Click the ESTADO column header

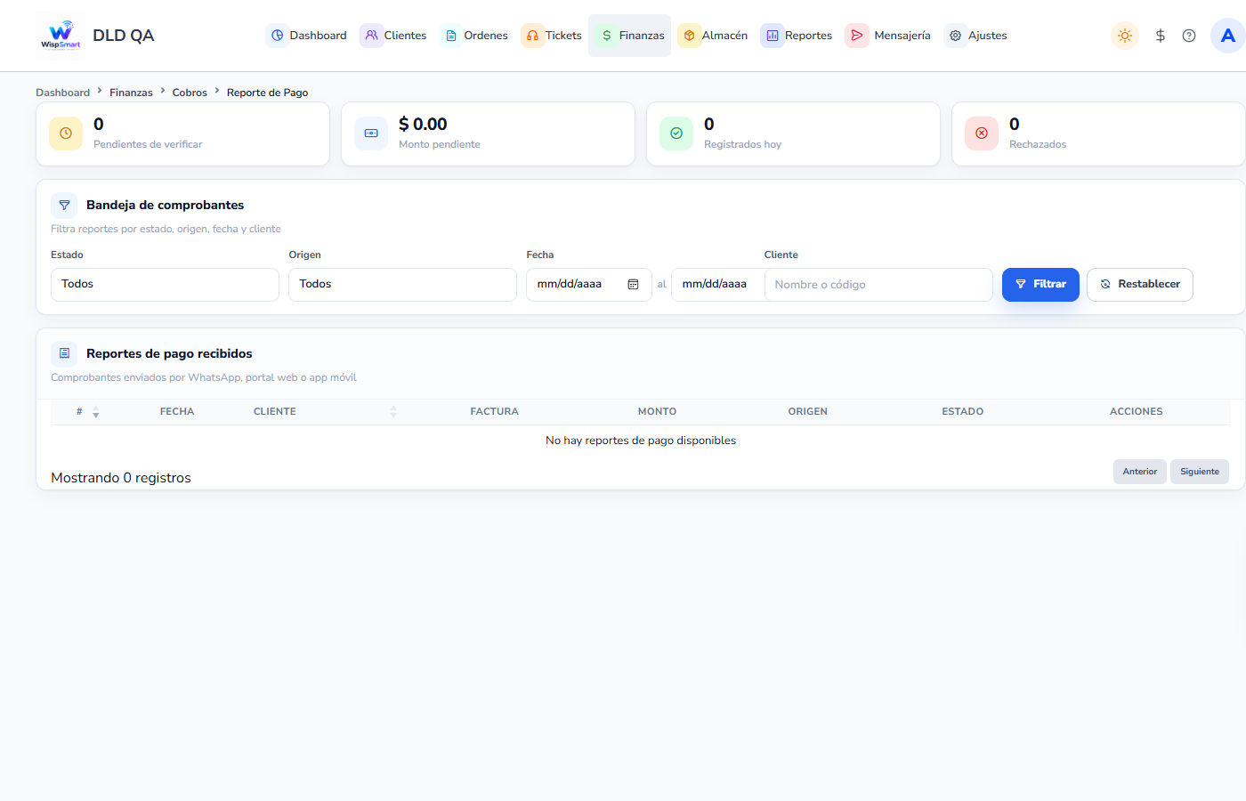click(963, 412)
